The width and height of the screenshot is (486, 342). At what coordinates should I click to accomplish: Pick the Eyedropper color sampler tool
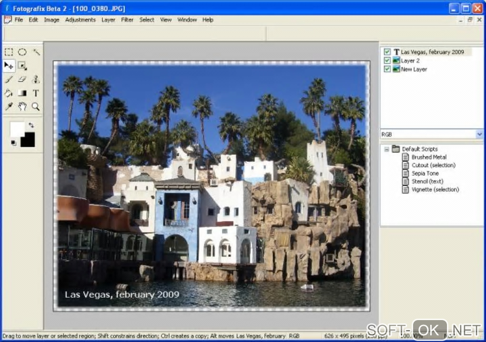pos(9,107)
